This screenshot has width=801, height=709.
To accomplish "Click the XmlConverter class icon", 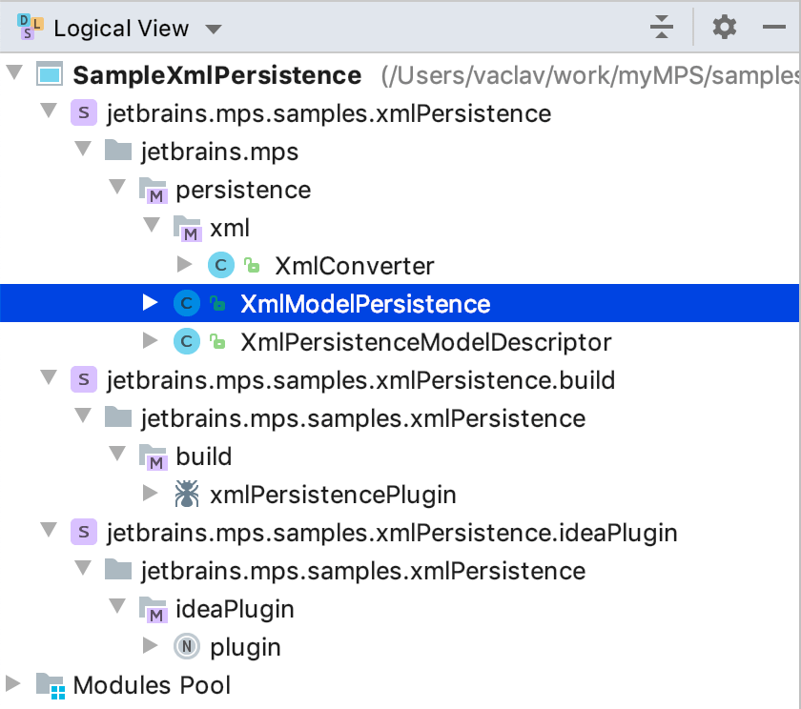I will coord(219,266).
